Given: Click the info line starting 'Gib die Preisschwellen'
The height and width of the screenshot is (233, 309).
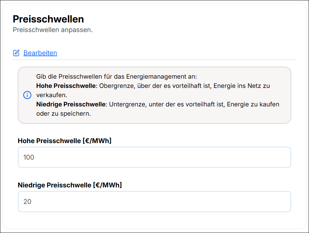Looking at the screenshot, I should pos(116,77).
